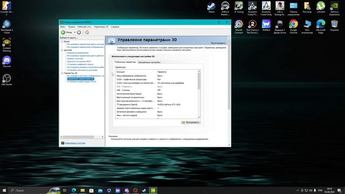Click the Forward arrow in NVIDIA toolbar
Screen dimensions: 345x194
pos(79,32)
